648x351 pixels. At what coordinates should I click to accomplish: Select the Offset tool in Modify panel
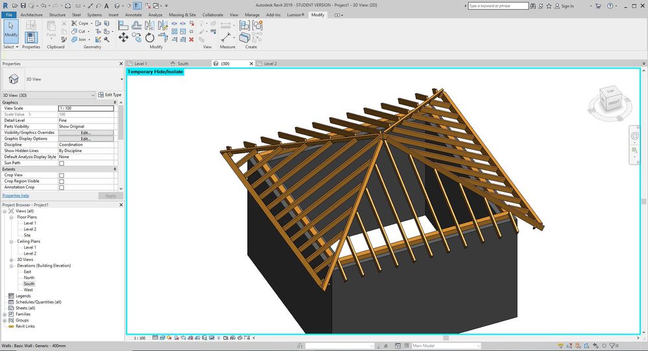[x=136, y=25]
